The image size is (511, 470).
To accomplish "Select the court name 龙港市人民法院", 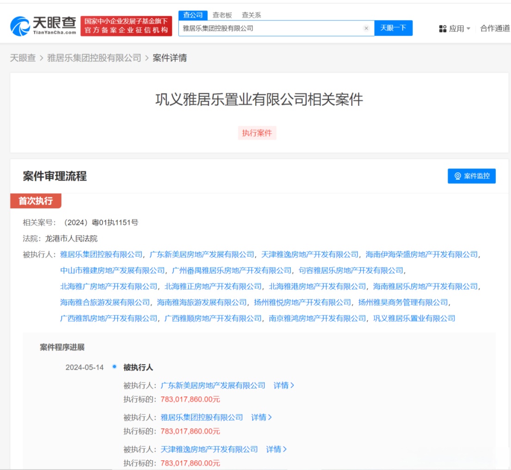I will click(71, 238).
